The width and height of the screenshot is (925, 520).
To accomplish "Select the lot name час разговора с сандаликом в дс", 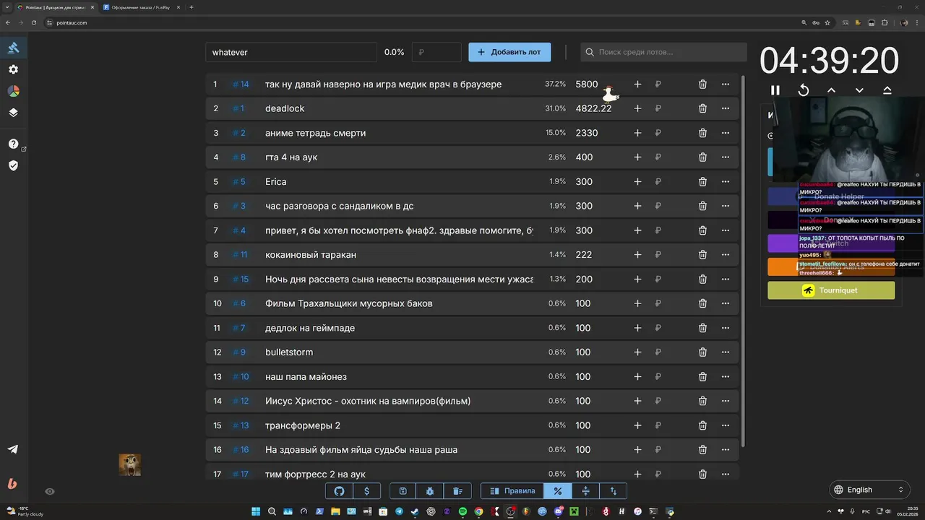I will click(340, 206).
